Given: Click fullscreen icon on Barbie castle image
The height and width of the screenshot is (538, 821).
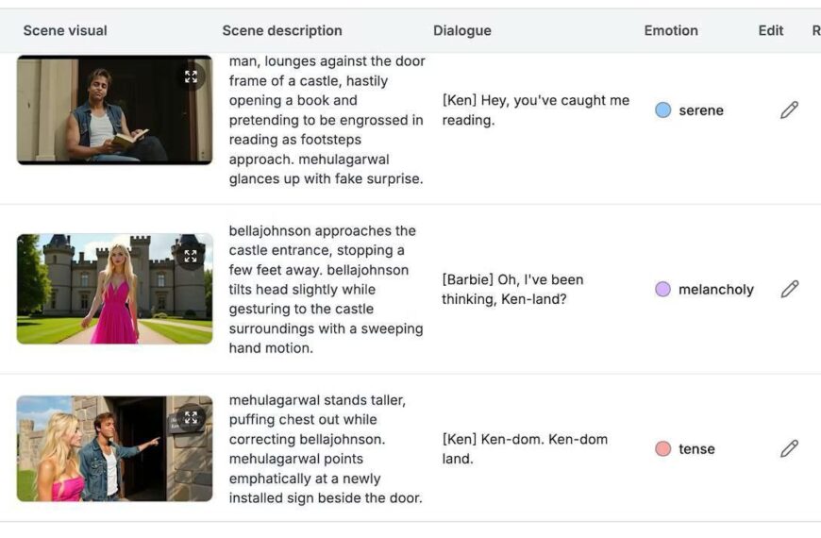Looking at the screenshot, I should 192,256.
